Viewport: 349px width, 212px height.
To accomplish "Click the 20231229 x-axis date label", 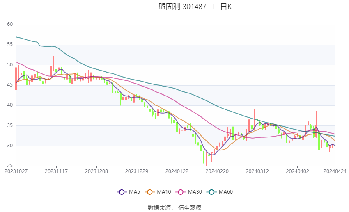I will 136,171.
